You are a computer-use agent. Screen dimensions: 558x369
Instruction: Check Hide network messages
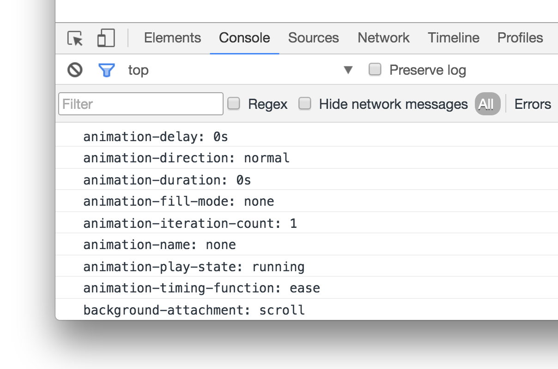pyautogui.click(x=305, y=104)
